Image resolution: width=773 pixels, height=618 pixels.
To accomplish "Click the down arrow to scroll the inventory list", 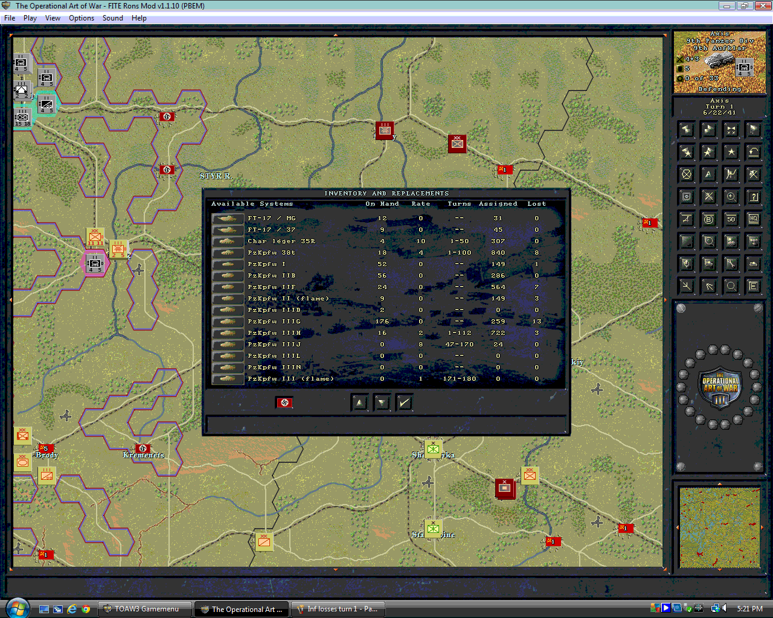I will pos(381,402).
